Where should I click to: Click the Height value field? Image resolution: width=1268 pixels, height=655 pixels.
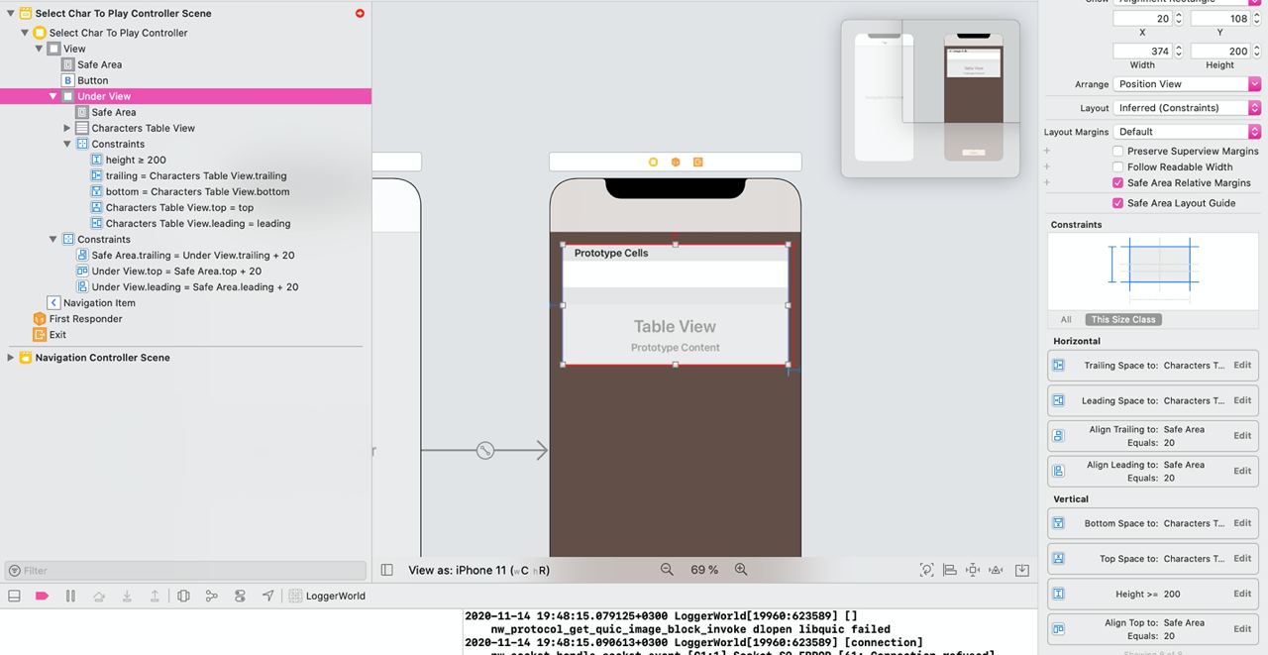tap(1221, 51)
